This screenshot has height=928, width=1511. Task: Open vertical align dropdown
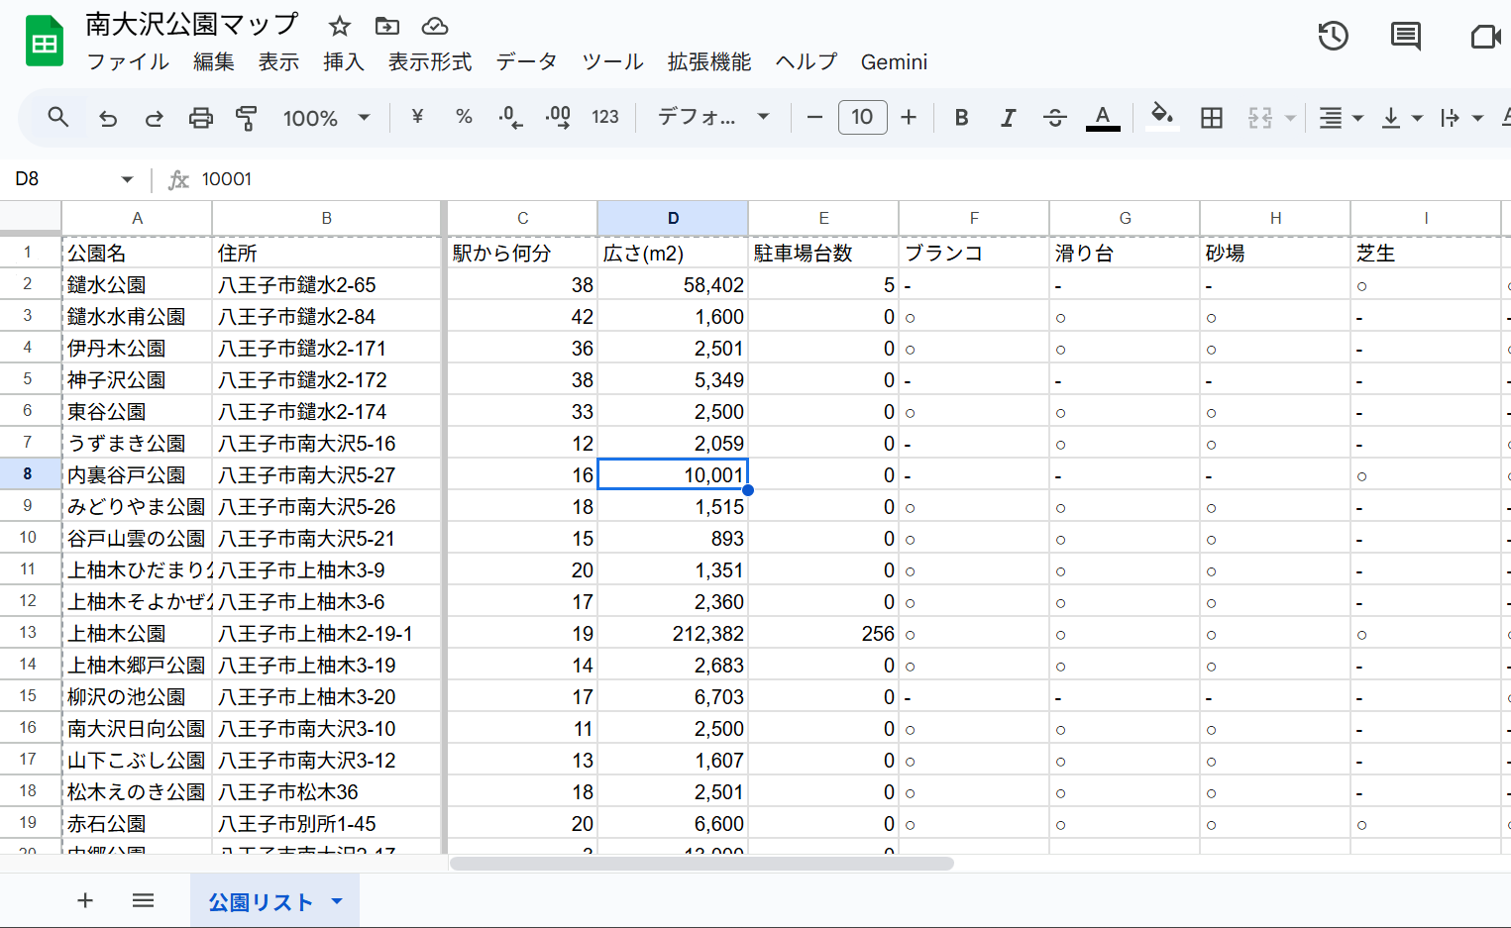(1402, 118)
